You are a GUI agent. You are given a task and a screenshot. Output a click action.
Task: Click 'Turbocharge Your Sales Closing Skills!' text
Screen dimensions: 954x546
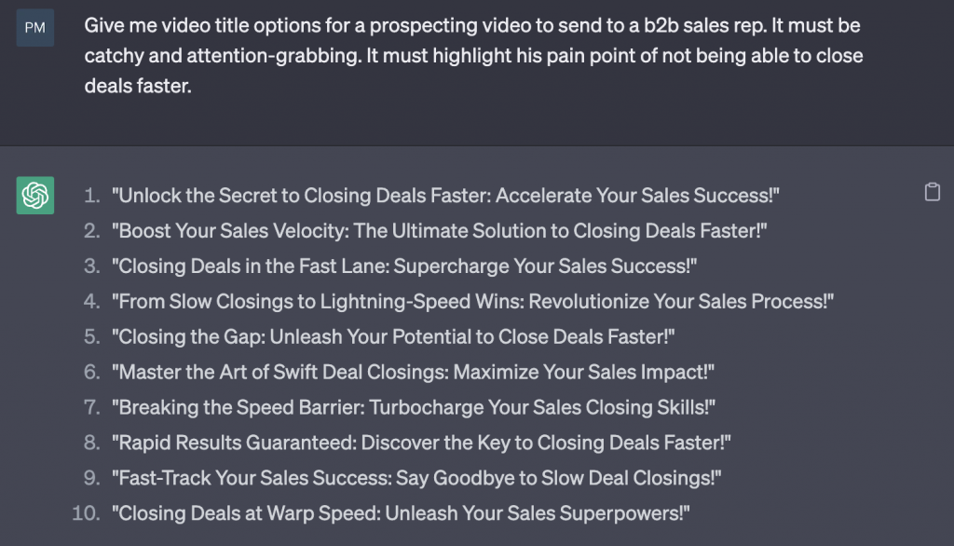tap(539, 407)
